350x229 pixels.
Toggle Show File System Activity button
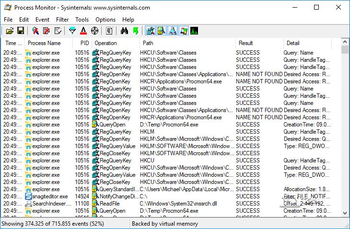(x=162, y=31)
